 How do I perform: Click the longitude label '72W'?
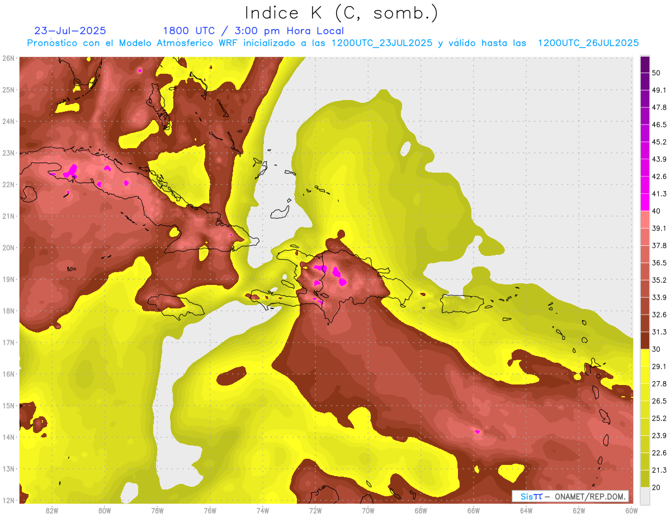315,511
